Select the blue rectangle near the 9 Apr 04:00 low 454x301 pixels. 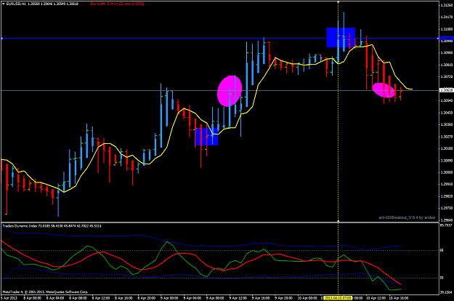(206, 137)
